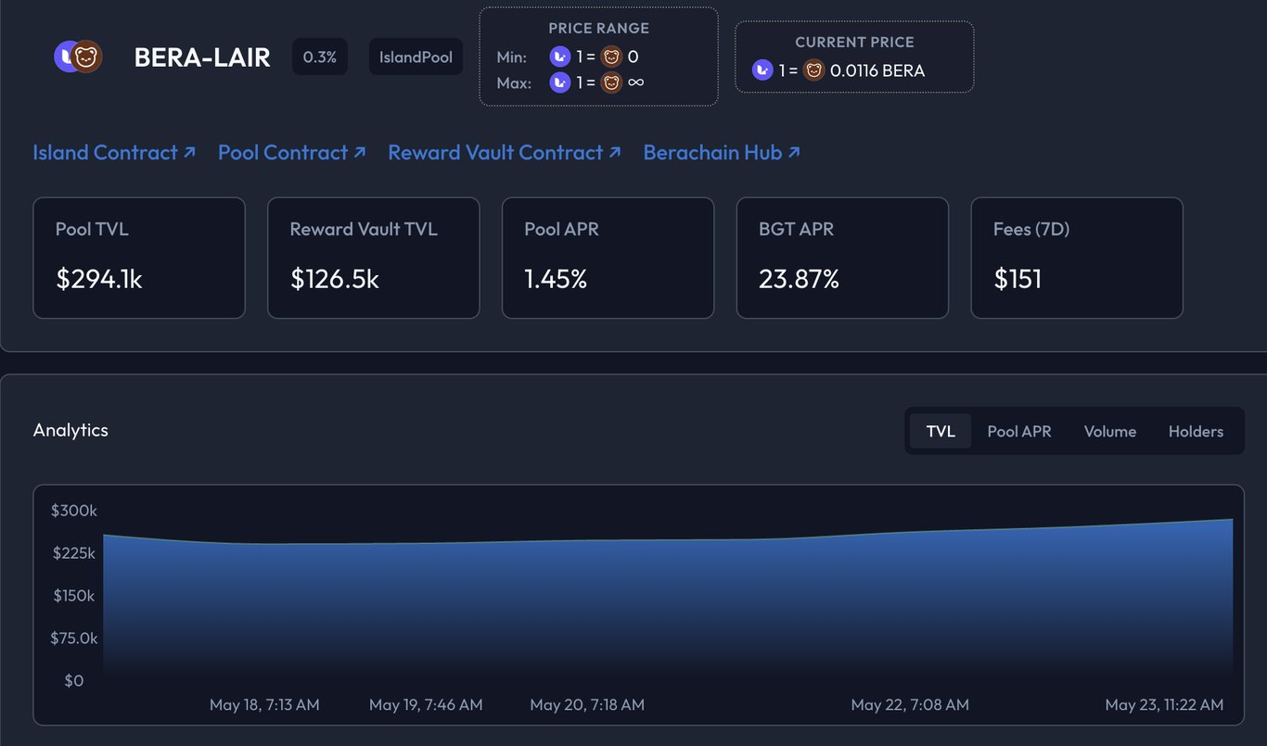Image resolution: width=1267 pixels, height=746 pixels.
Task: Click the 0.3% fee badge
Action: coord(320,57)
